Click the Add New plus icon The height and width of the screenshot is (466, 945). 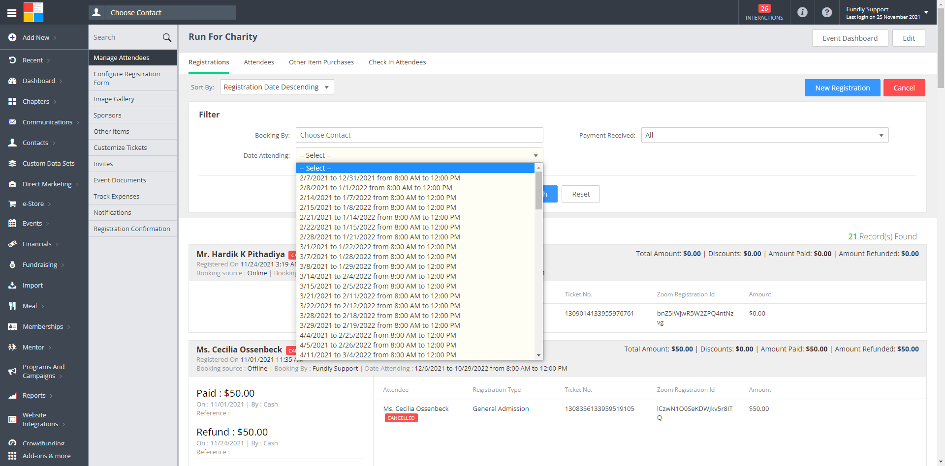coord(12,37)
